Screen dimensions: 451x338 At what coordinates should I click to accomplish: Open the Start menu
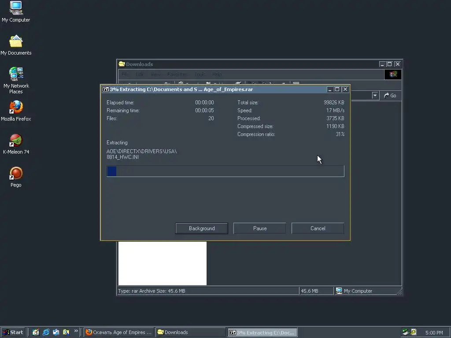click(x=13, y=332)
